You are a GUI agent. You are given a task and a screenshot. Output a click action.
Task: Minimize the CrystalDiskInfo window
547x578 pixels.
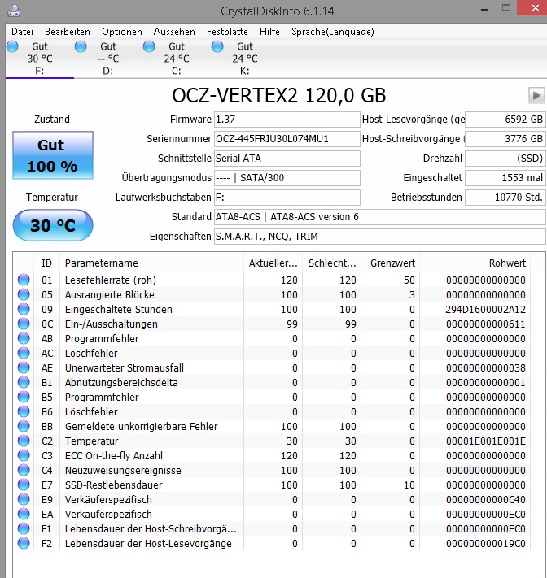[484, 9]
